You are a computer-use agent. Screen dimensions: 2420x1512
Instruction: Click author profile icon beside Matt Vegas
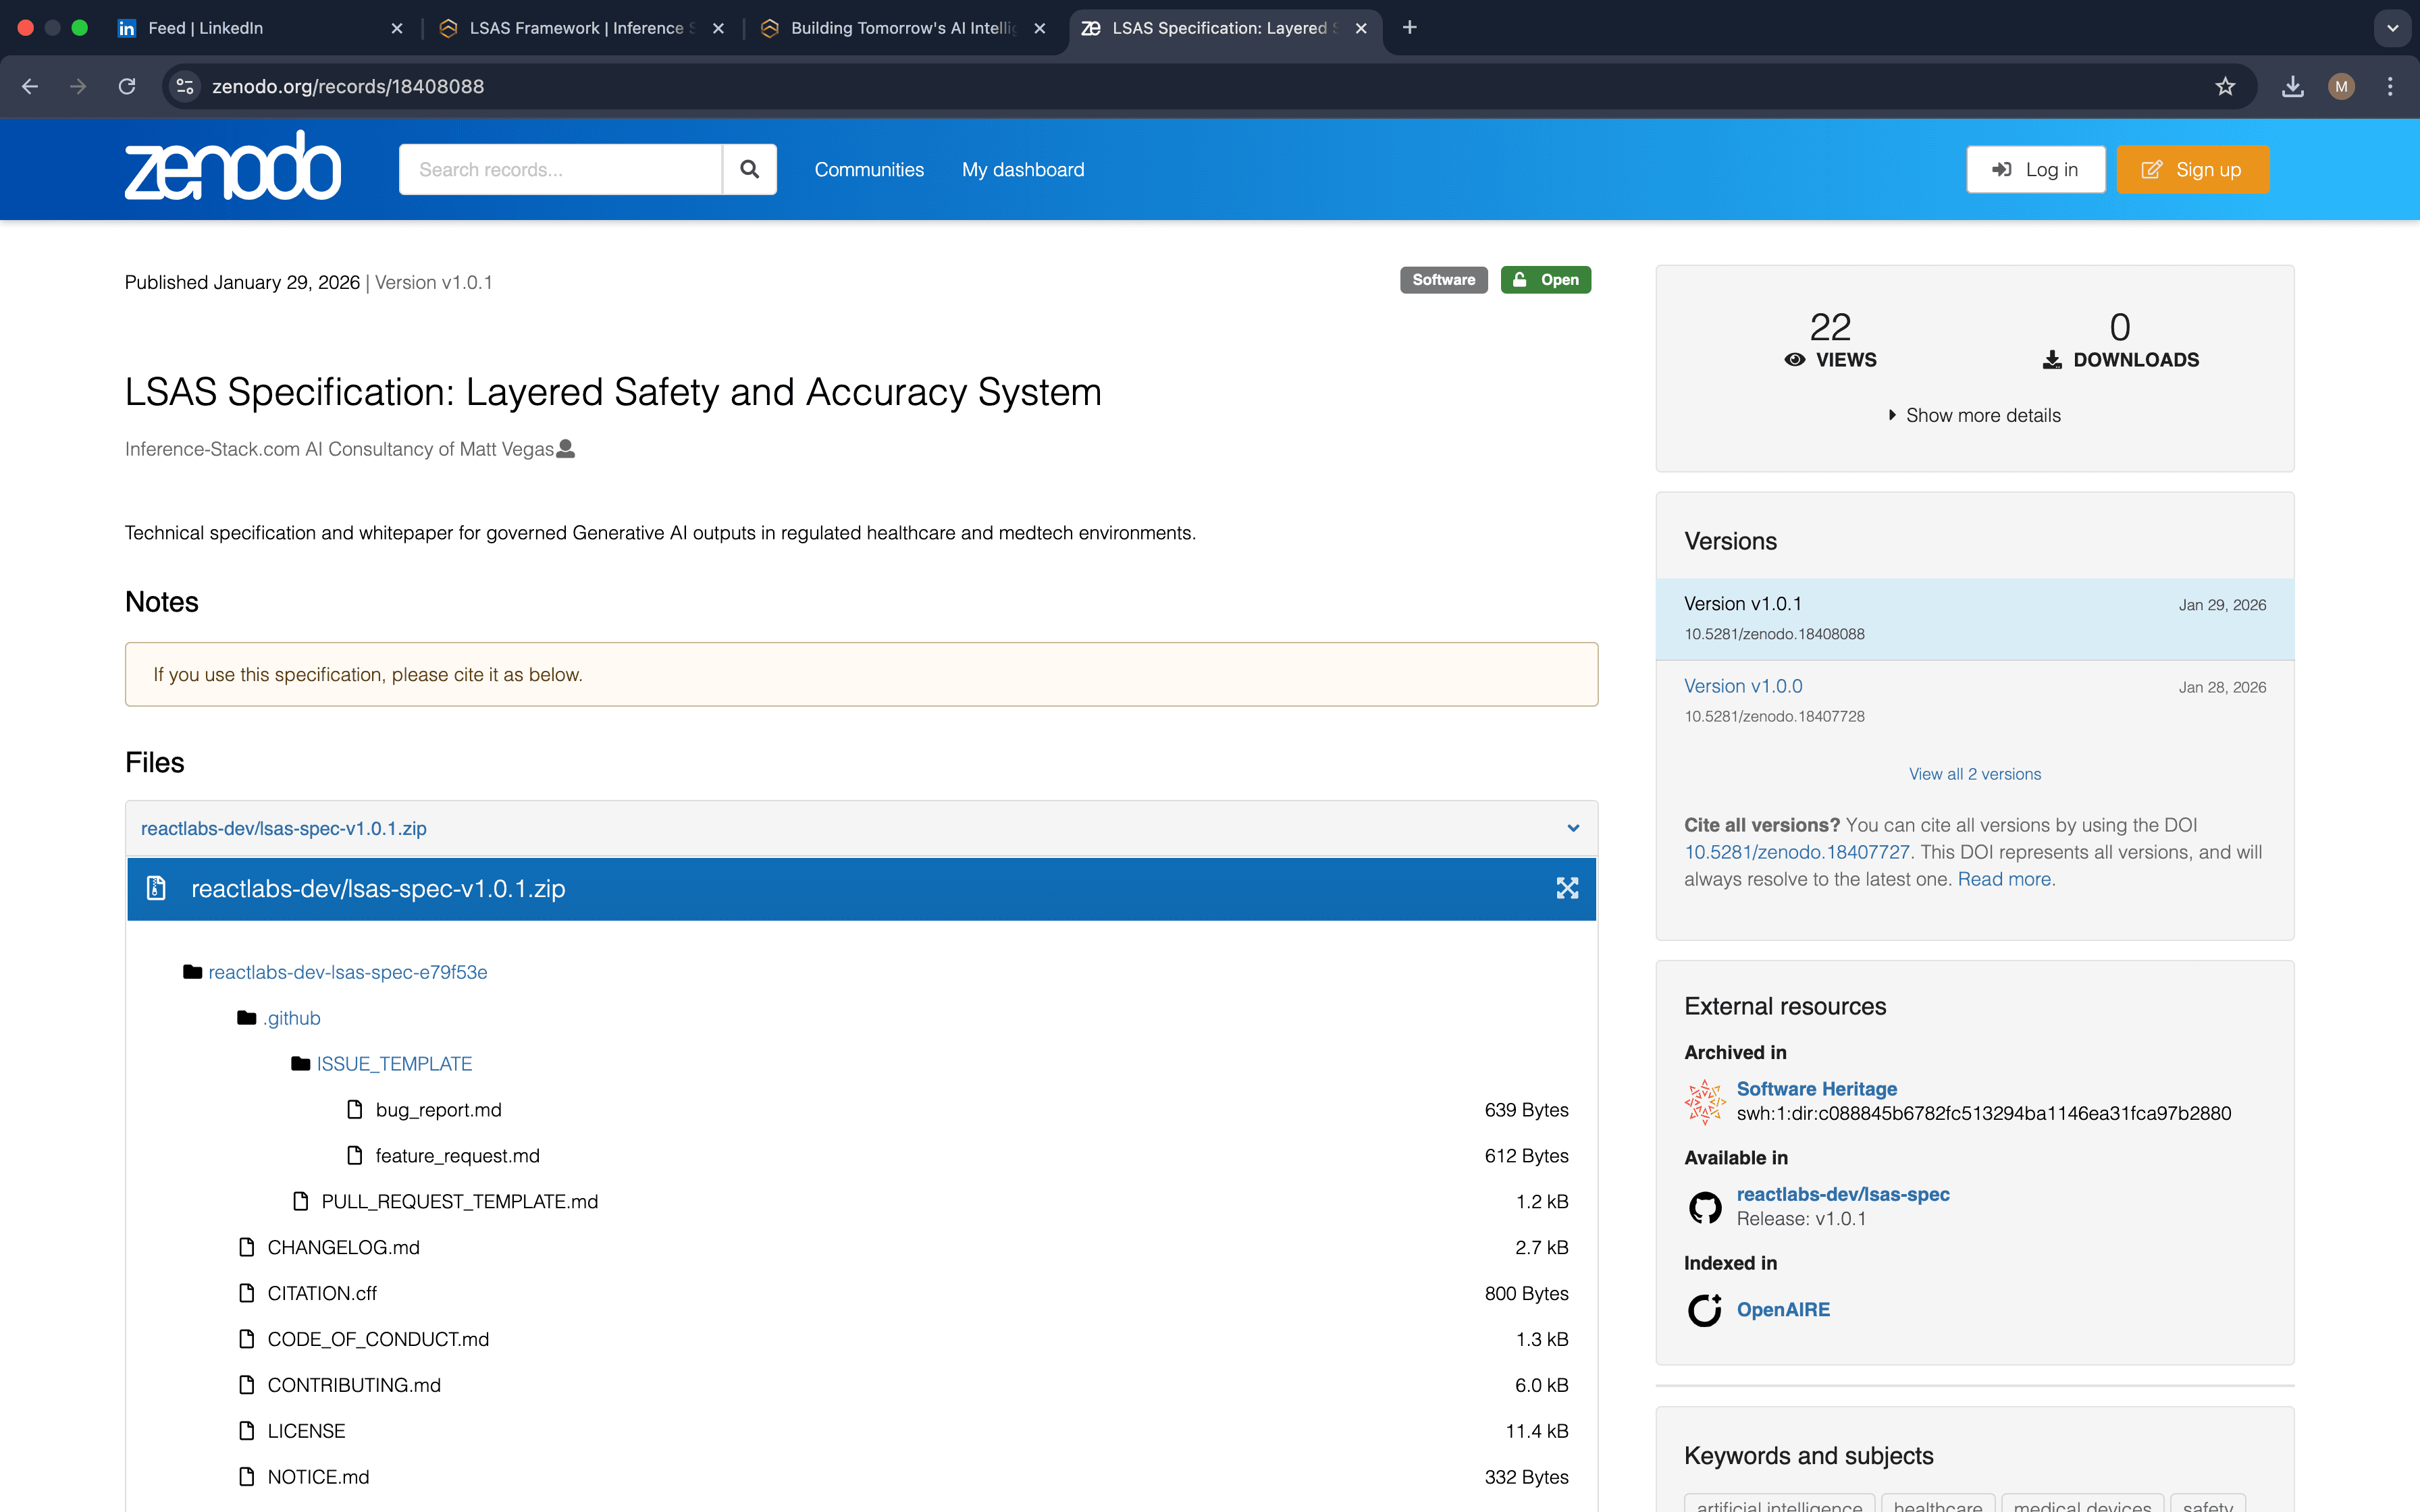point(566,449)
